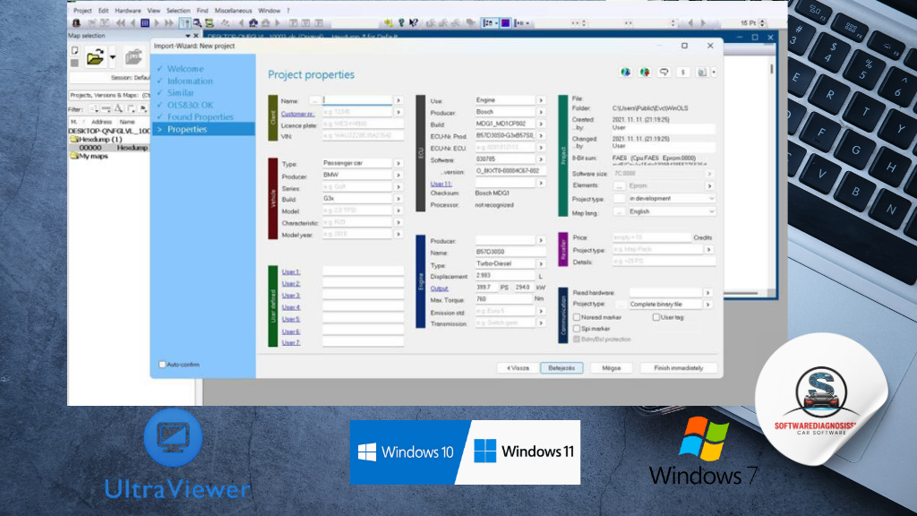
Task: Check the Spi marker option
Action: point(577,329)
